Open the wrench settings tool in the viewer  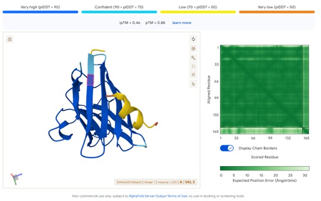coord(193,58)
